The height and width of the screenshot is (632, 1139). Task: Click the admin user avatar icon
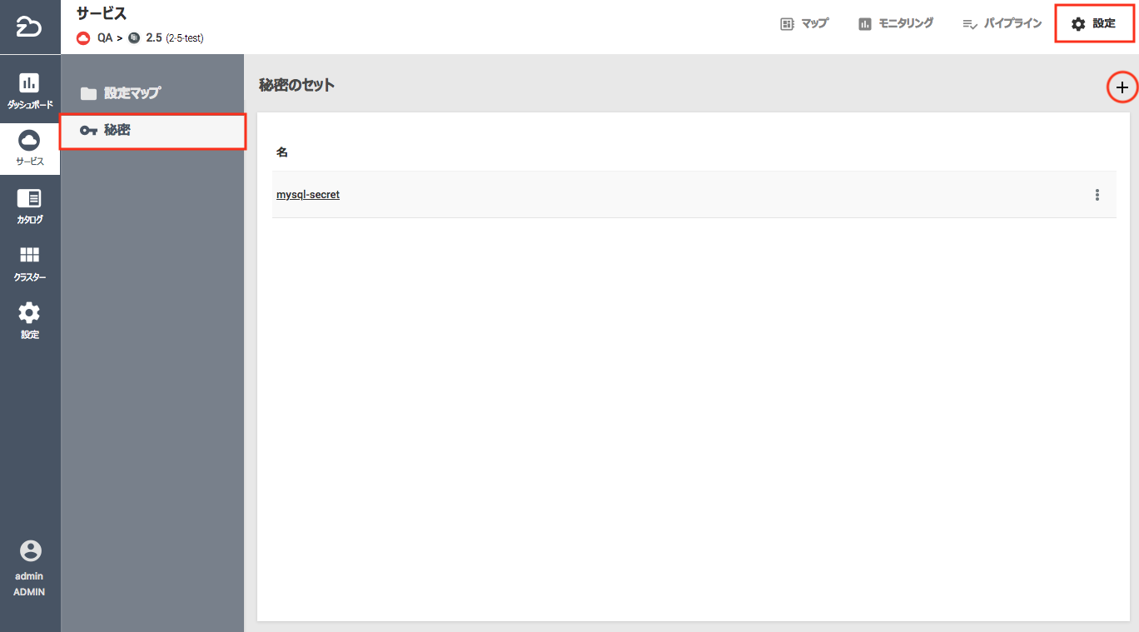30,551
